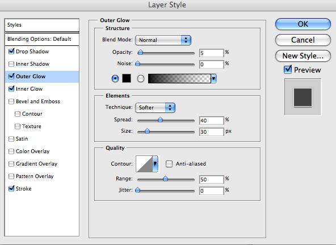Screen dimensions: 336x245
Task: Click the black glow color swatch
Action: (x=127, y=78)
